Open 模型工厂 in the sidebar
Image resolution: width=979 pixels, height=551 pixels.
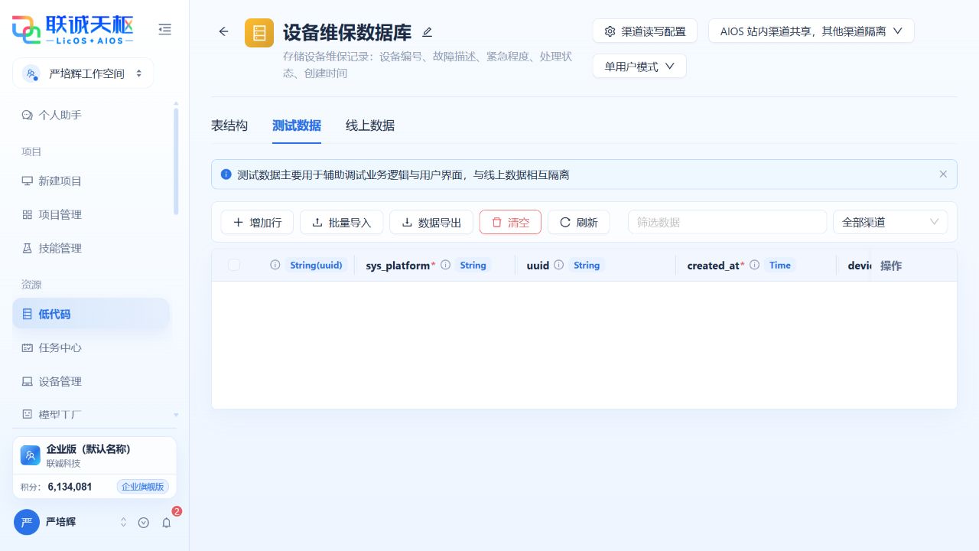(x=90, y=414)
